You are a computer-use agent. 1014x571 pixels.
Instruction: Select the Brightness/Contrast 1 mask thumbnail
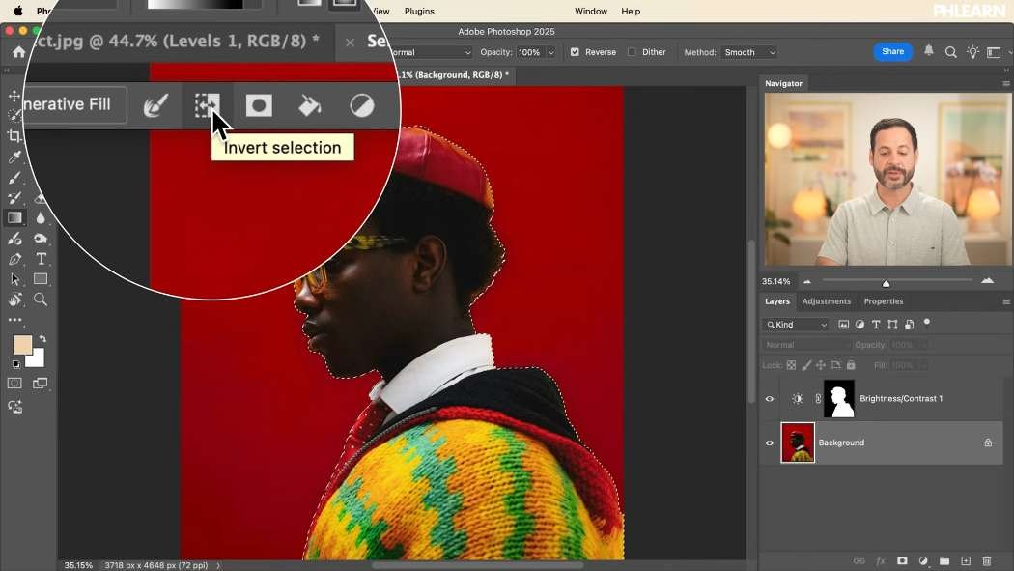[x=839, y=399]
